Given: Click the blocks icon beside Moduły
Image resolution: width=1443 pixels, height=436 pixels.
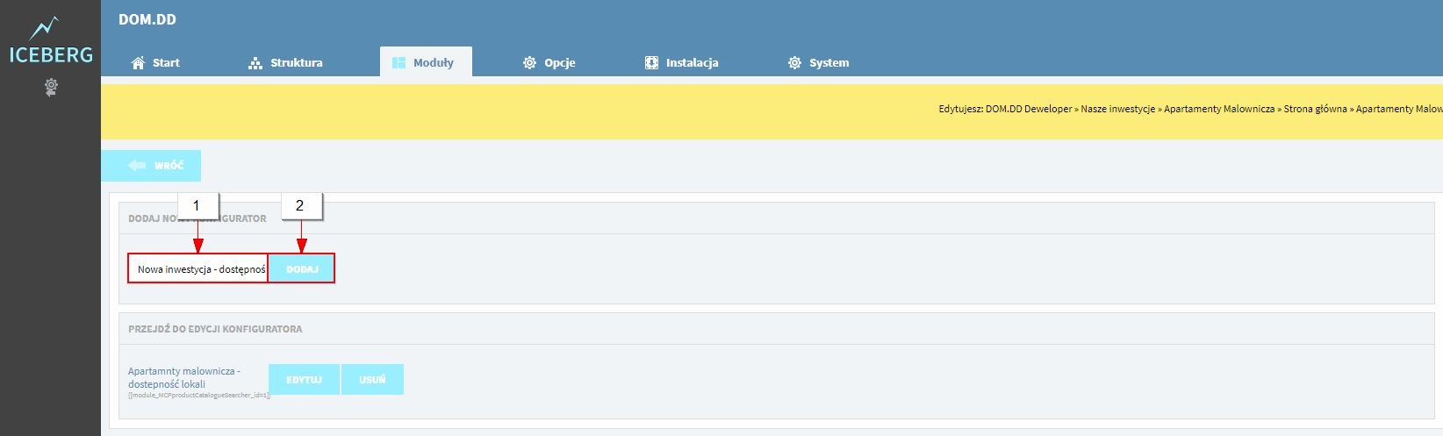Looking at the screenshot, I should 398,62.
